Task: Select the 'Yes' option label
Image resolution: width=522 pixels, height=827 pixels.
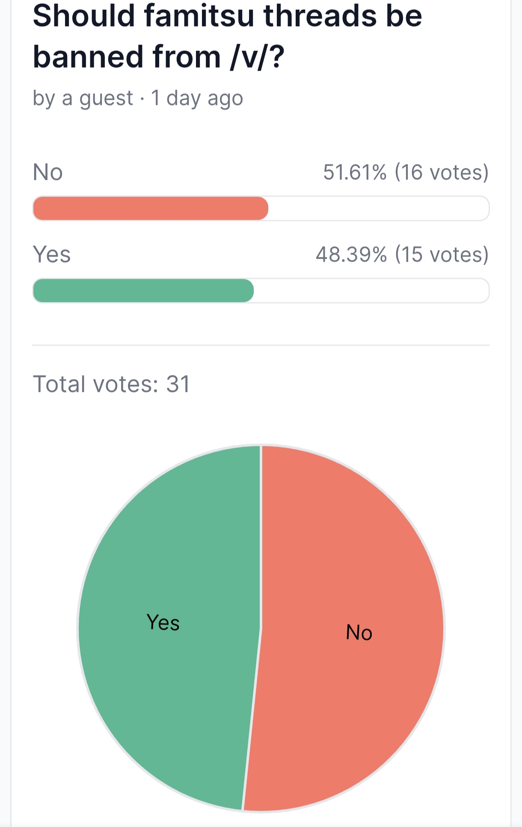Action: pos(52,254)
